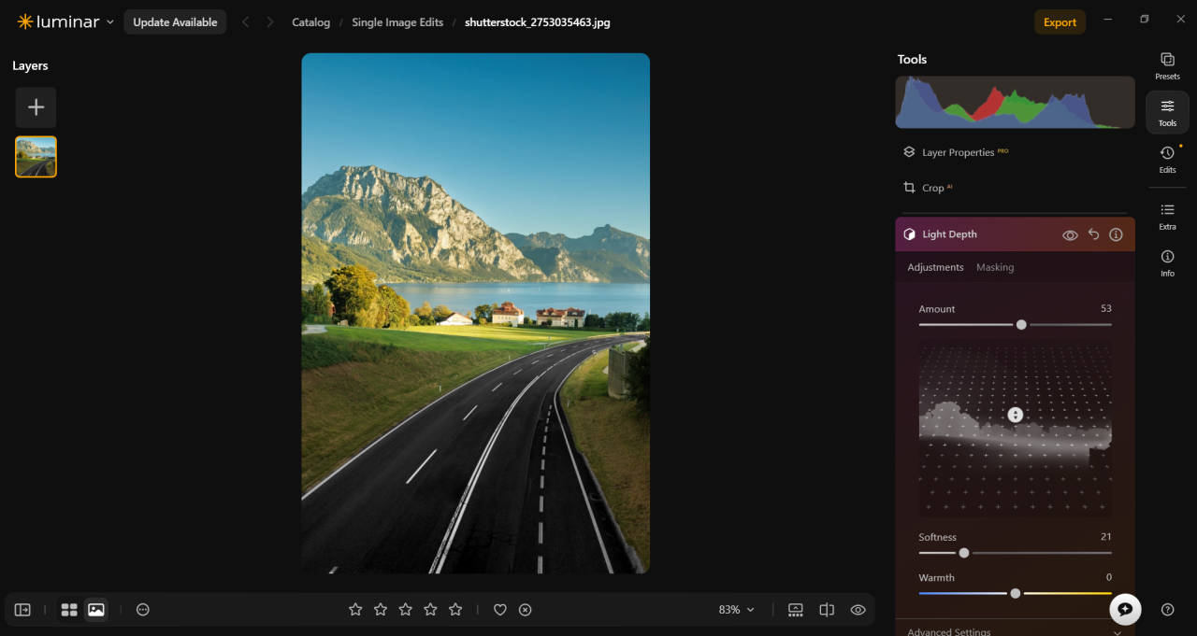Click Update Available button
This screenshot has height=636, width=1197.
coord(175,22)
